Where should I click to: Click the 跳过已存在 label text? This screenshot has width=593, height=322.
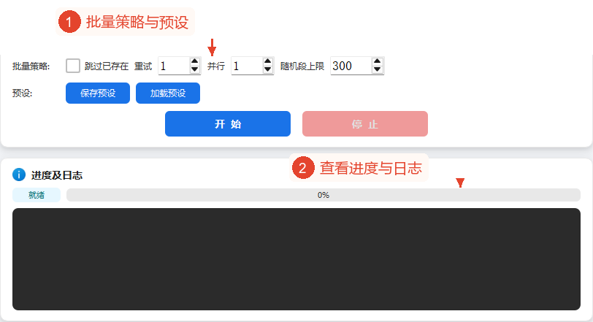107,66
